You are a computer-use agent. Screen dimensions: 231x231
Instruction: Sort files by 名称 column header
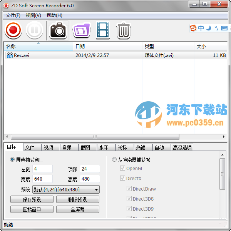pos(38,47)
